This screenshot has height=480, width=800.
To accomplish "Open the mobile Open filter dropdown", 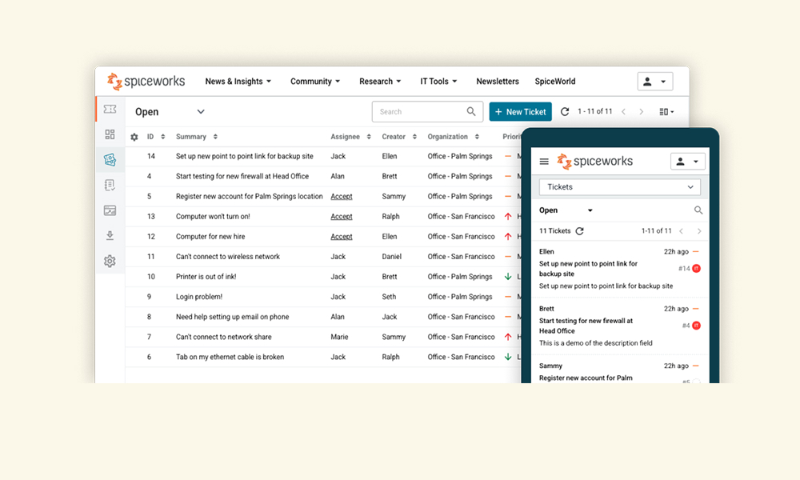I will click(x=566, y=210).
